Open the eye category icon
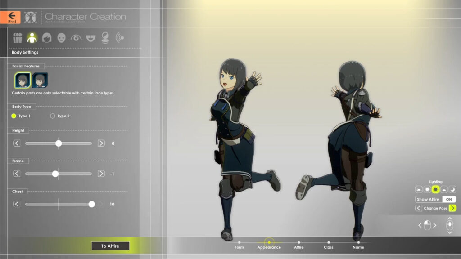Screen dimensions: 461x259 pyautogui.click(x=76, y=38)
